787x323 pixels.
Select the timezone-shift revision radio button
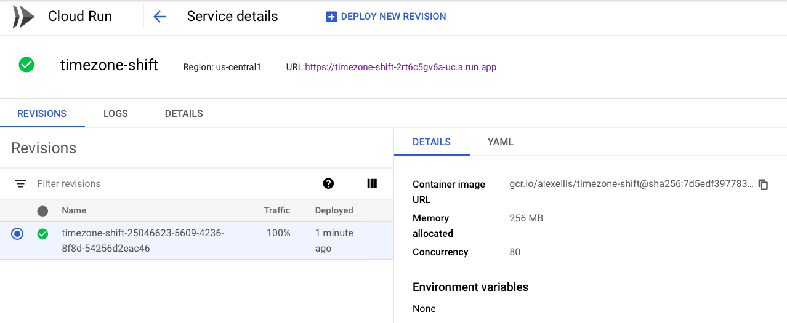point(17,234)
